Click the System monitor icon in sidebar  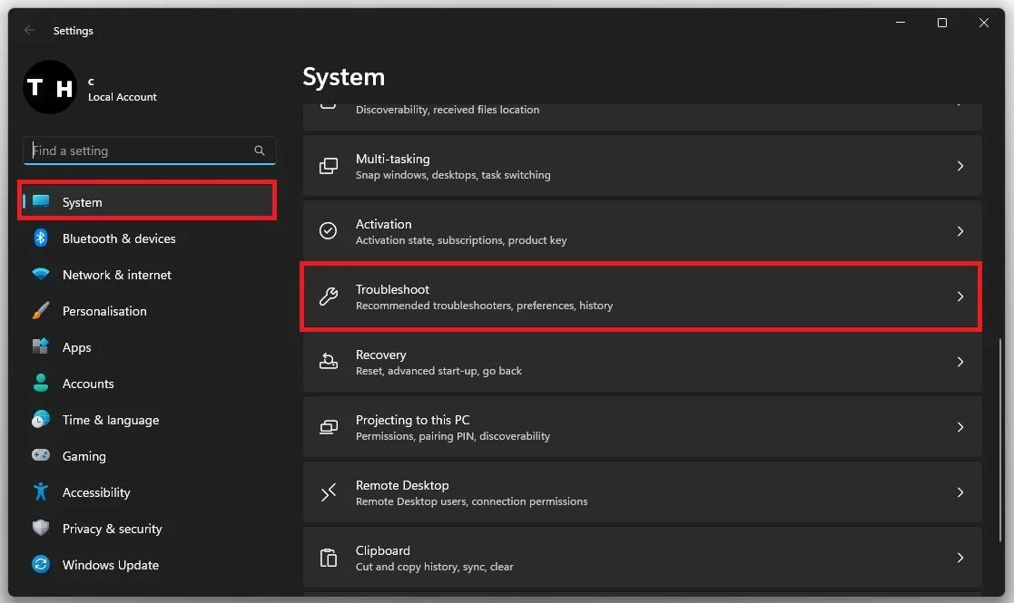(x=41, y=201)
